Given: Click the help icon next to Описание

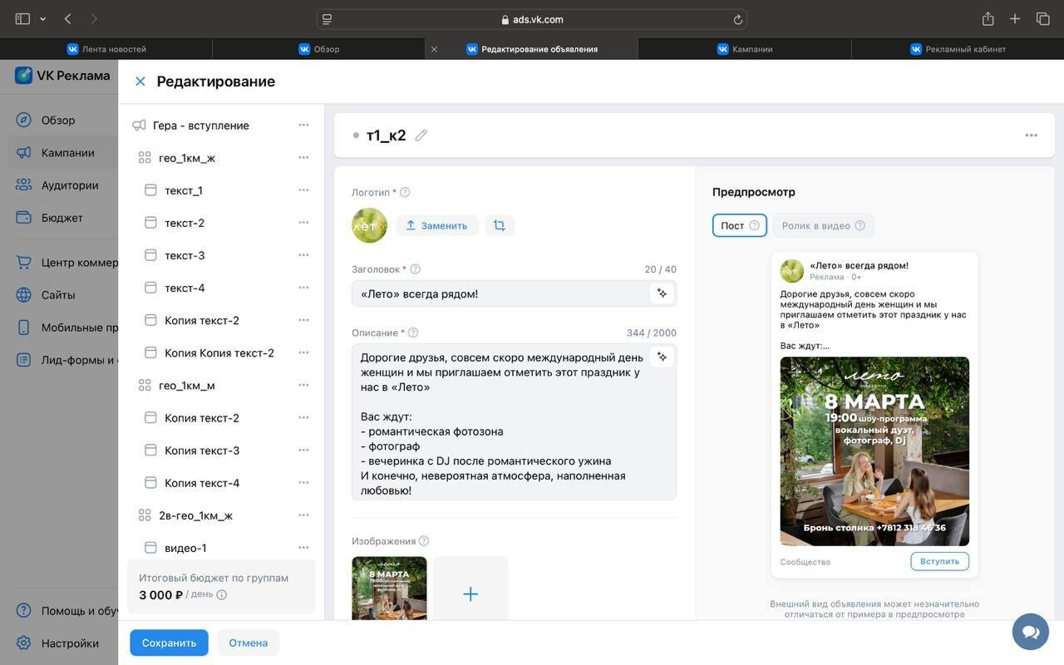Looking at the screenshot, I should coord(413,332).
